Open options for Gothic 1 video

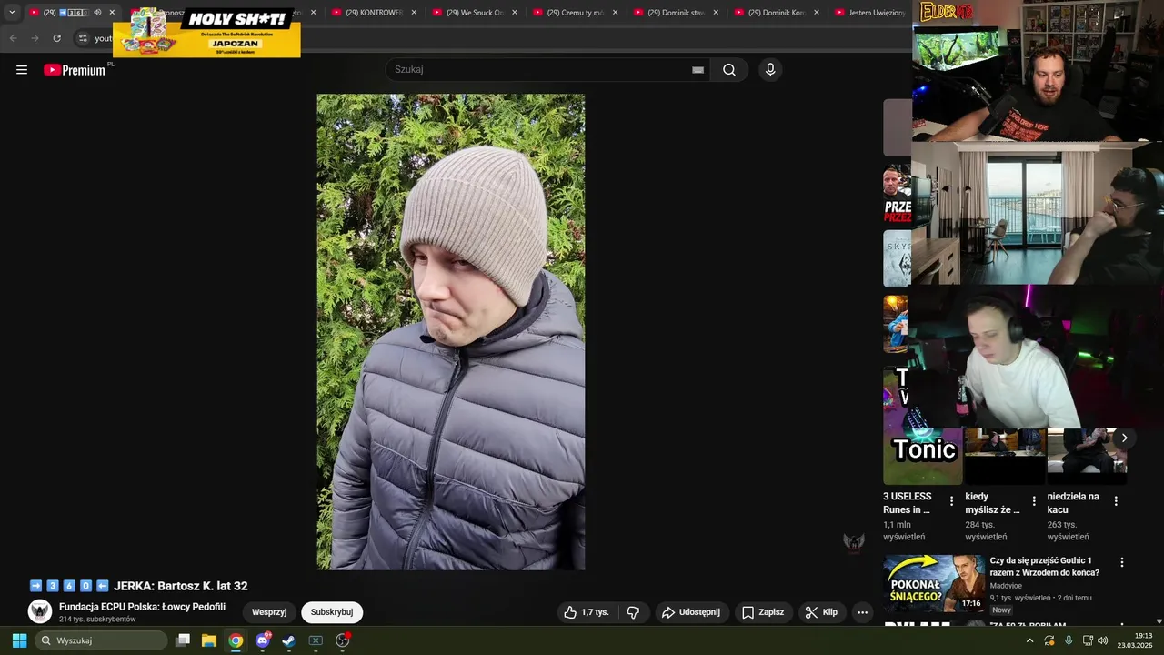click(1122, 562)
